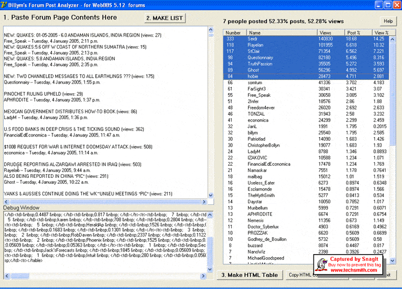Click Views value 140830 for Seidr

coord(326,39)
